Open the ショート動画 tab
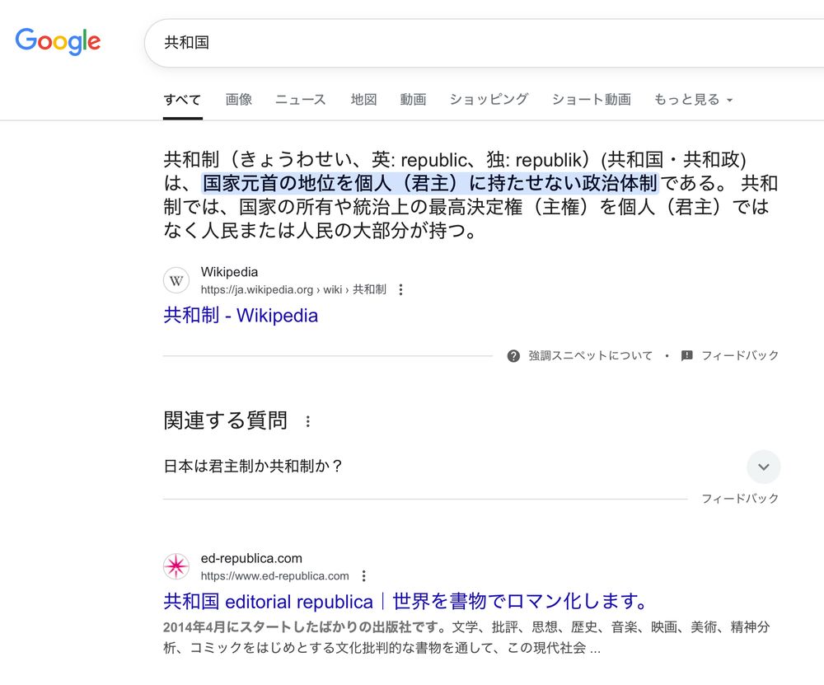This screenshot has height=685, width=824. [x=591, y=100]
